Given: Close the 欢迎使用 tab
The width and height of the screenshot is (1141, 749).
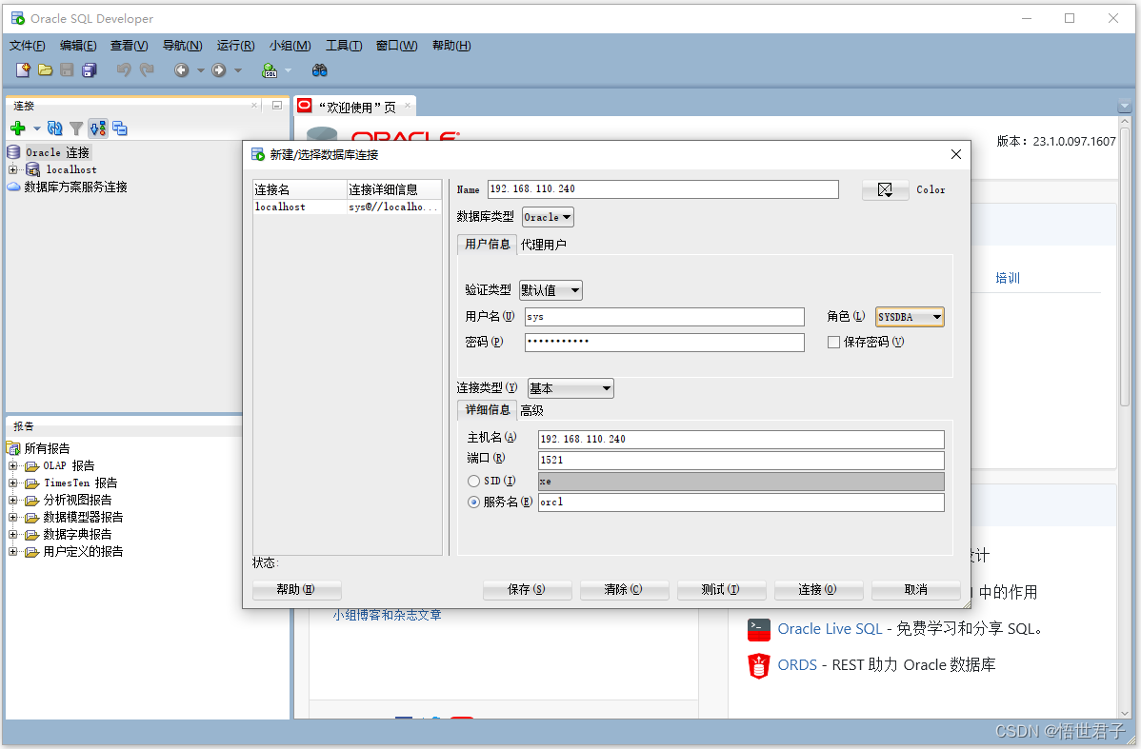Looking at the screenshot, I should [408, 106].
